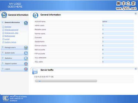Open the Custom menus link
The width and height of the screenshot is (138, 103).
pyautogui.click(x=10, y=42)
